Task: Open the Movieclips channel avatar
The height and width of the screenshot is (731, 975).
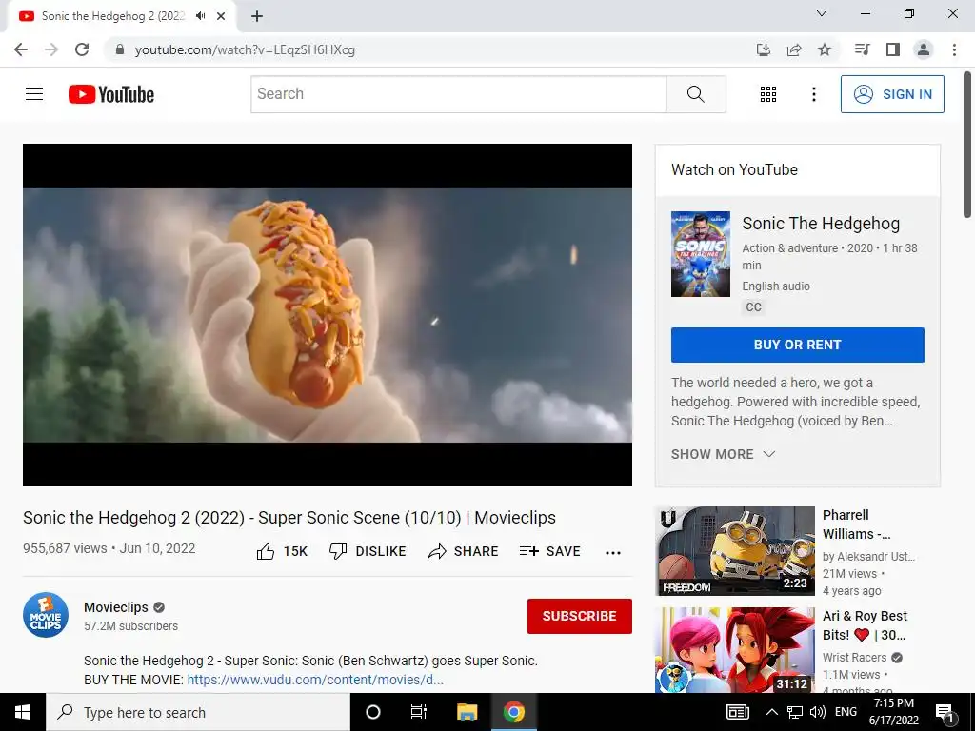Action: [46, 615]
